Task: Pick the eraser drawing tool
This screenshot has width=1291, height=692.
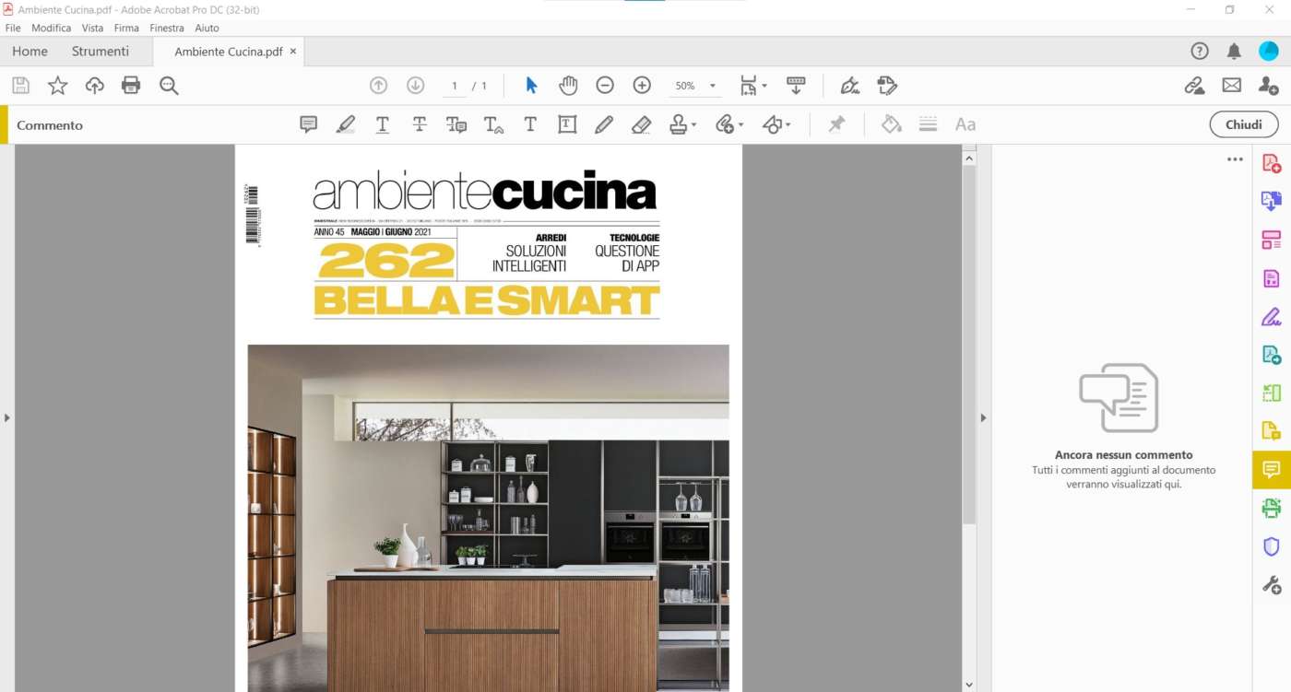Action: tap(642, 124)
